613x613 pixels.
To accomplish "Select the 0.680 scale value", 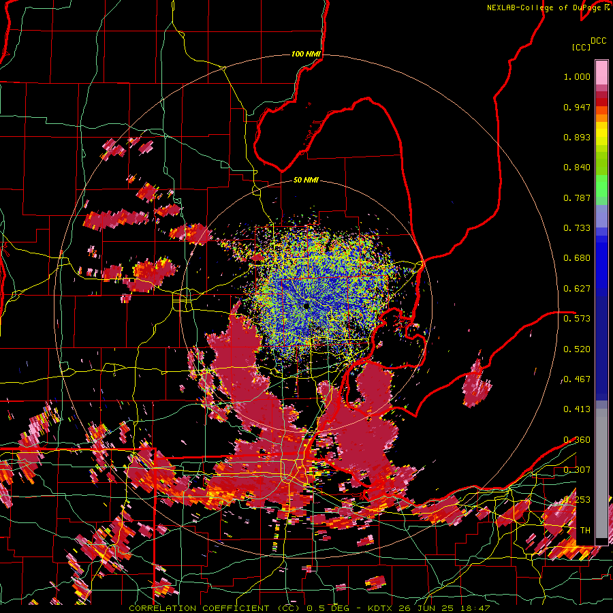I will point(577,258).
